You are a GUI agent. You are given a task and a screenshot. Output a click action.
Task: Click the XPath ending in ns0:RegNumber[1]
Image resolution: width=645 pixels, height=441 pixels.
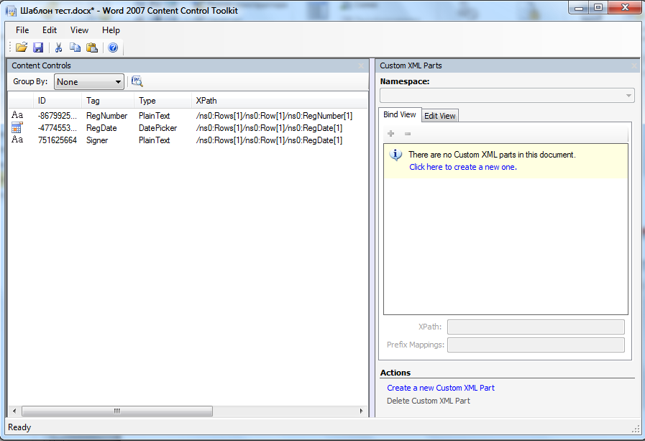[x=274, y=116]
